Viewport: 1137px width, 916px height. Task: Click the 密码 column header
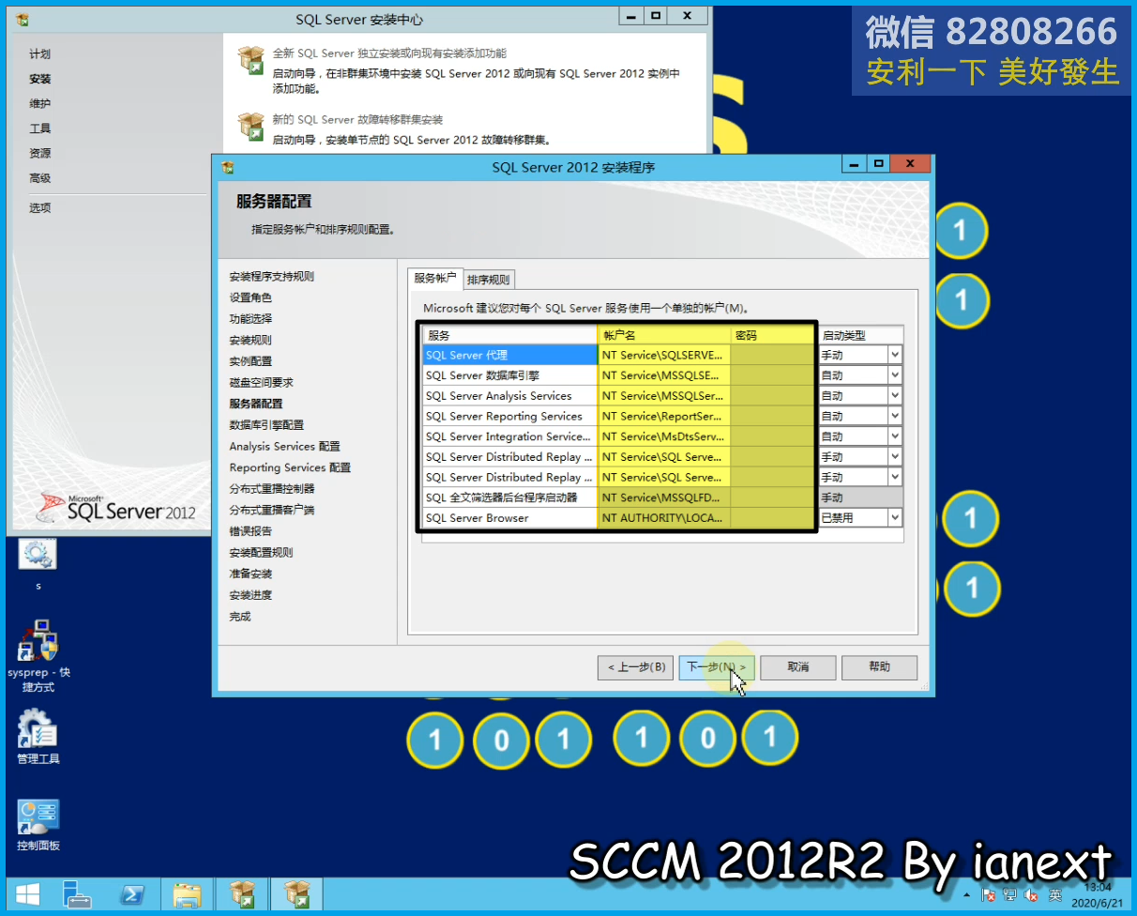click(773, 335)
